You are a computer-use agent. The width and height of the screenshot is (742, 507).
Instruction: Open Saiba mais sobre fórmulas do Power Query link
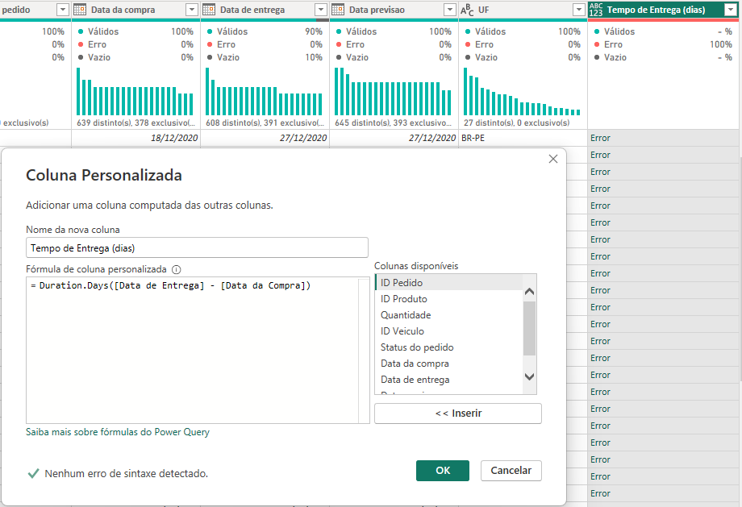(x=118, y=432)
